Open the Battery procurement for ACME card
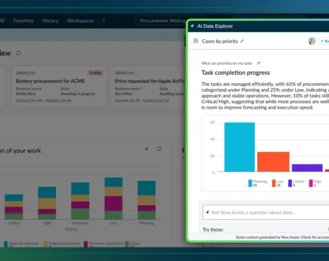This screenshot has height=261, width=329. pos(60,86)
